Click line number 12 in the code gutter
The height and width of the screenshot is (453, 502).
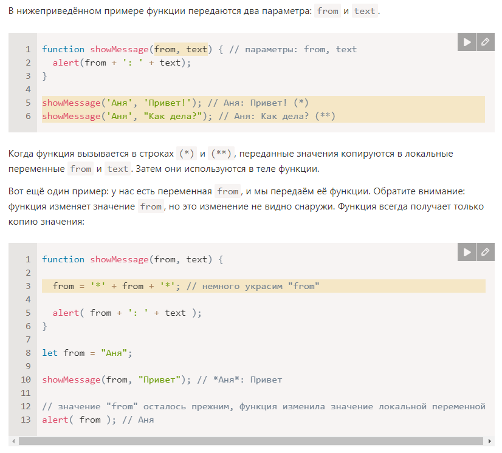pyautogui.click(x=26, y=406)
